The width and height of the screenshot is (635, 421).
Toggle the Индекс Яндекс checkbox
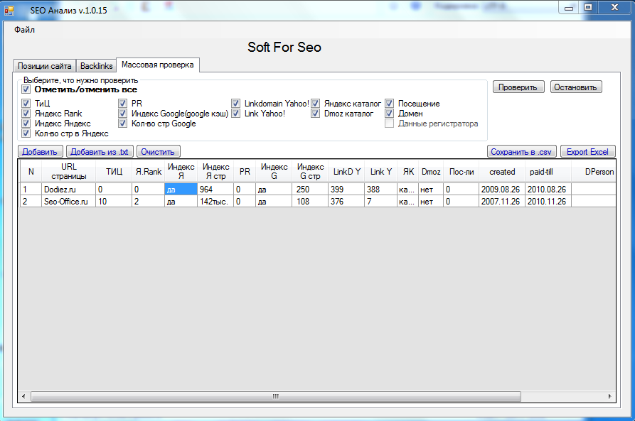click(x=26, y=124)
